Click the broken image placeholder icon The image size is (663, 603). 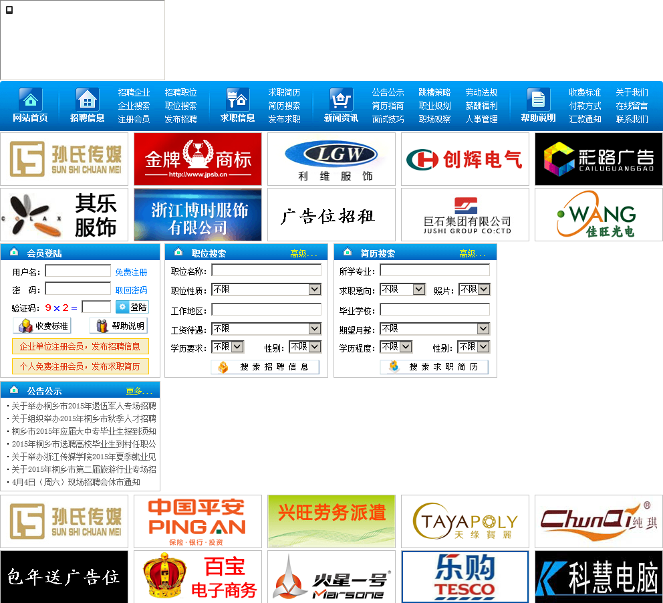click(x=9, y=10)
